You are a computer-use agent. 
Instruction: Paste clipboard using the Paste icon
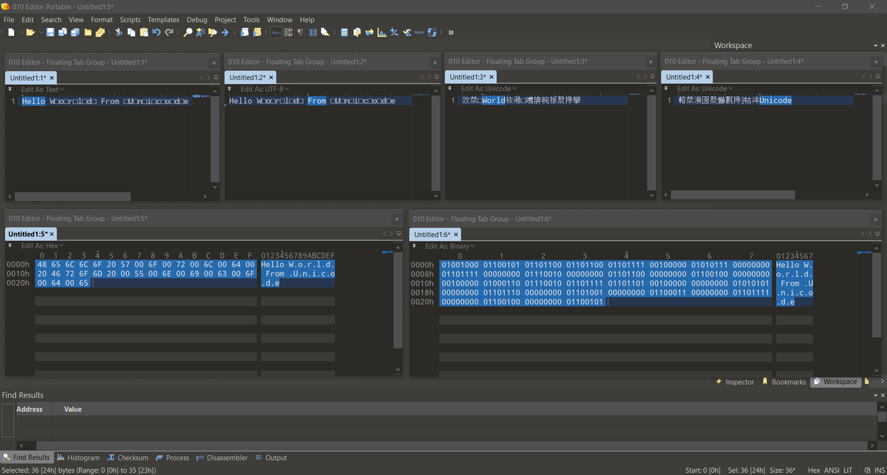click(143, 33)
